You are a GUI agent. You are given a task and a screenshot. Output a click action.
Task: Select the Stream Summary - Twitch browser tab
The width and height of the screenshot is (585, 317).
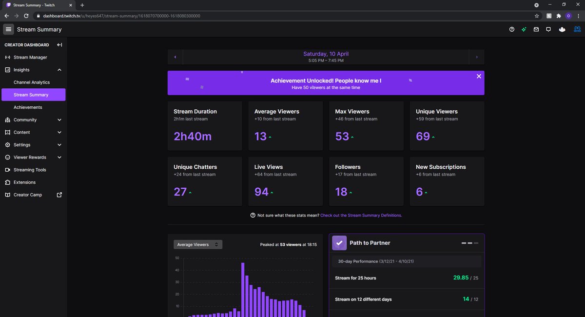tap(39, 5)
